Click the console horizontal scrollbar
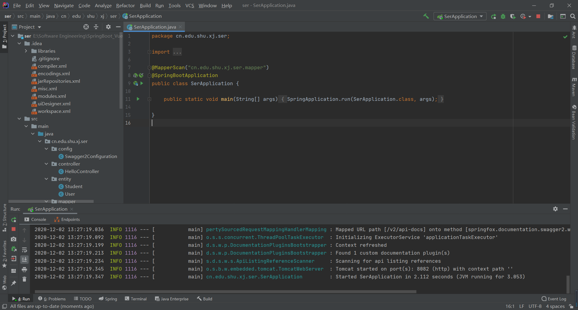The image size is (578, 310). [225, 292]
